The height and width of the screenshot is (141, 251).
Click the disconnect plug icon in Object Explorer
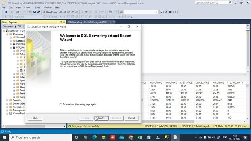(x=20, y=27)
